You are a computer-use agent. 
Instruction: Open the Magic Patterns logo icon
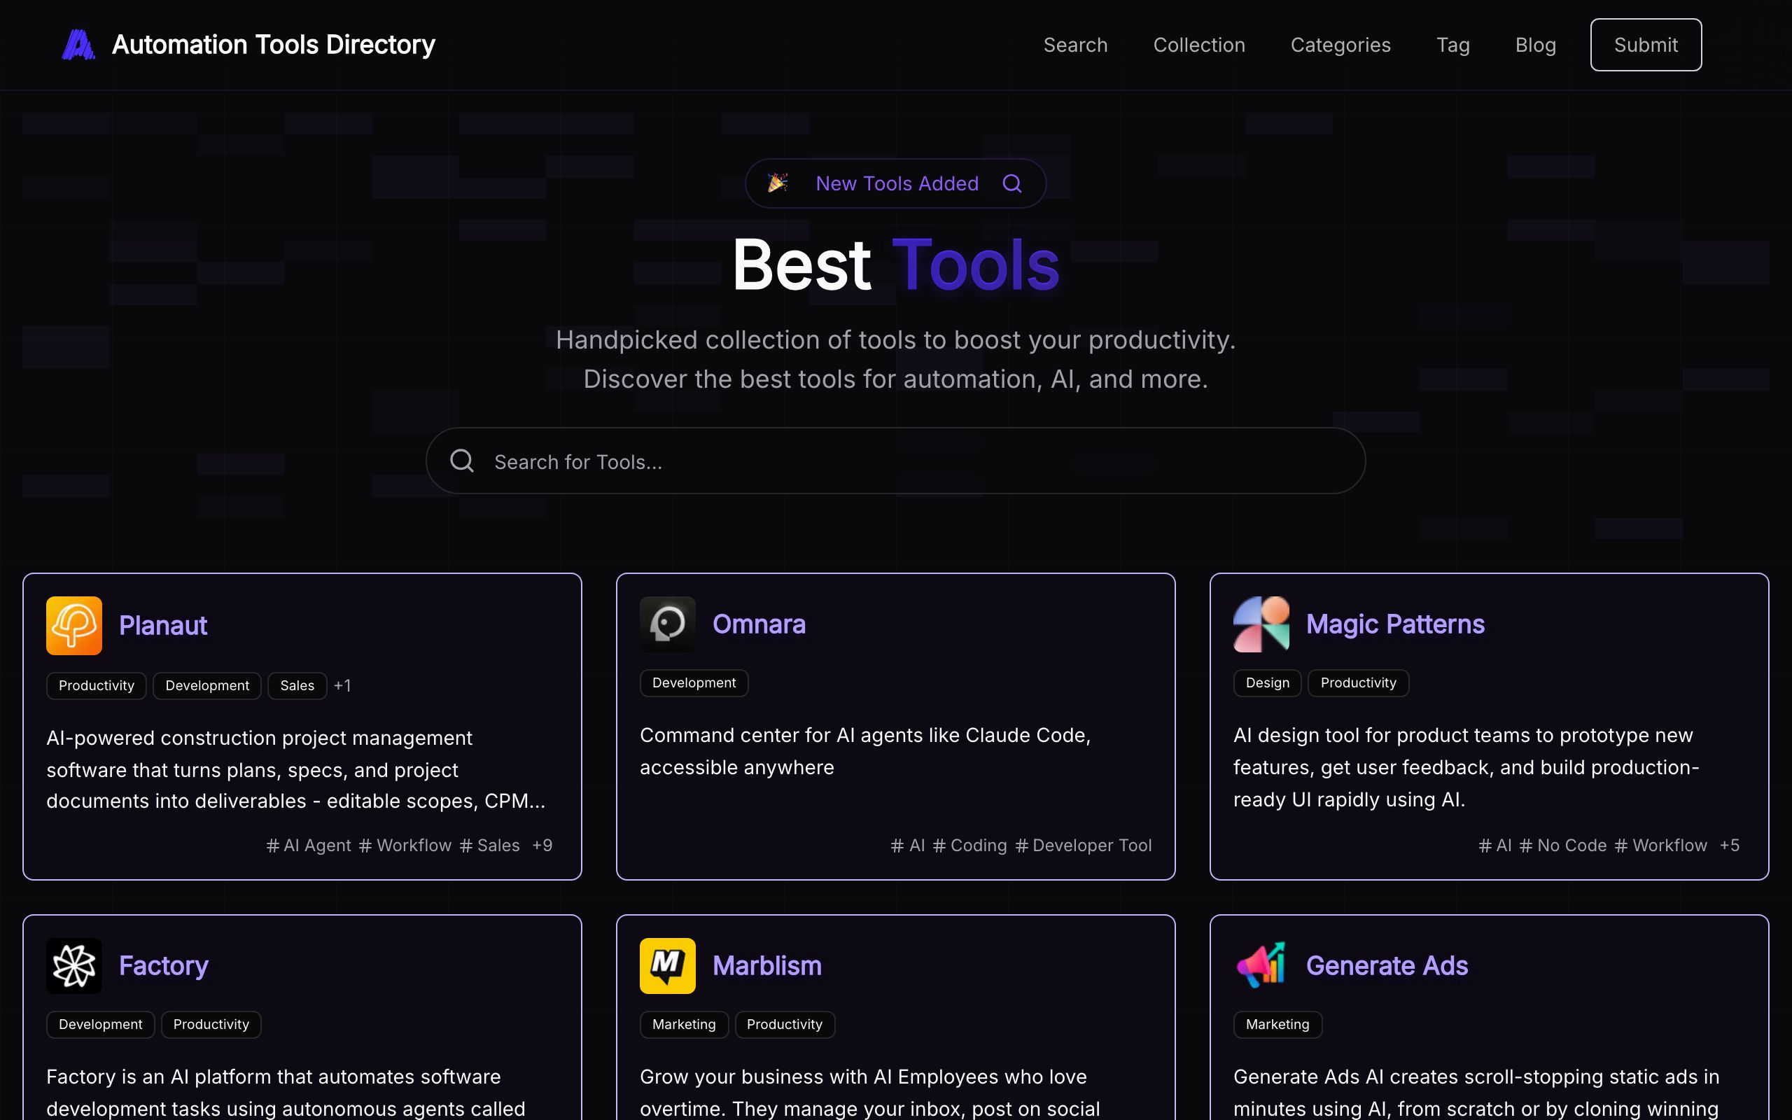point(1261,624)
